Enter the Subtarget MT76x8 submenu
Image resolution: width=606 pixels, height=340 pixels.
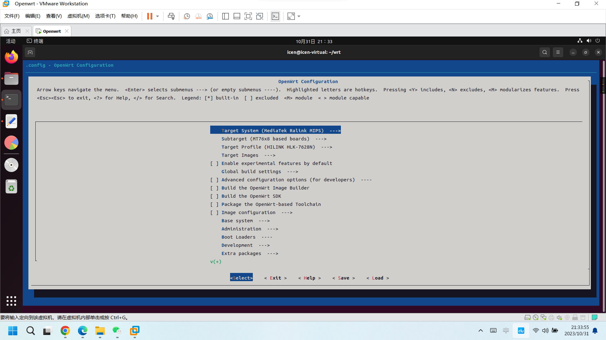coord(274,139)
